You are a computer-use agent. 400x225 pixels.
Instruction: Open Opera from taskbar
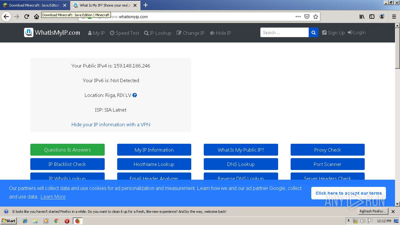(67, 221)
